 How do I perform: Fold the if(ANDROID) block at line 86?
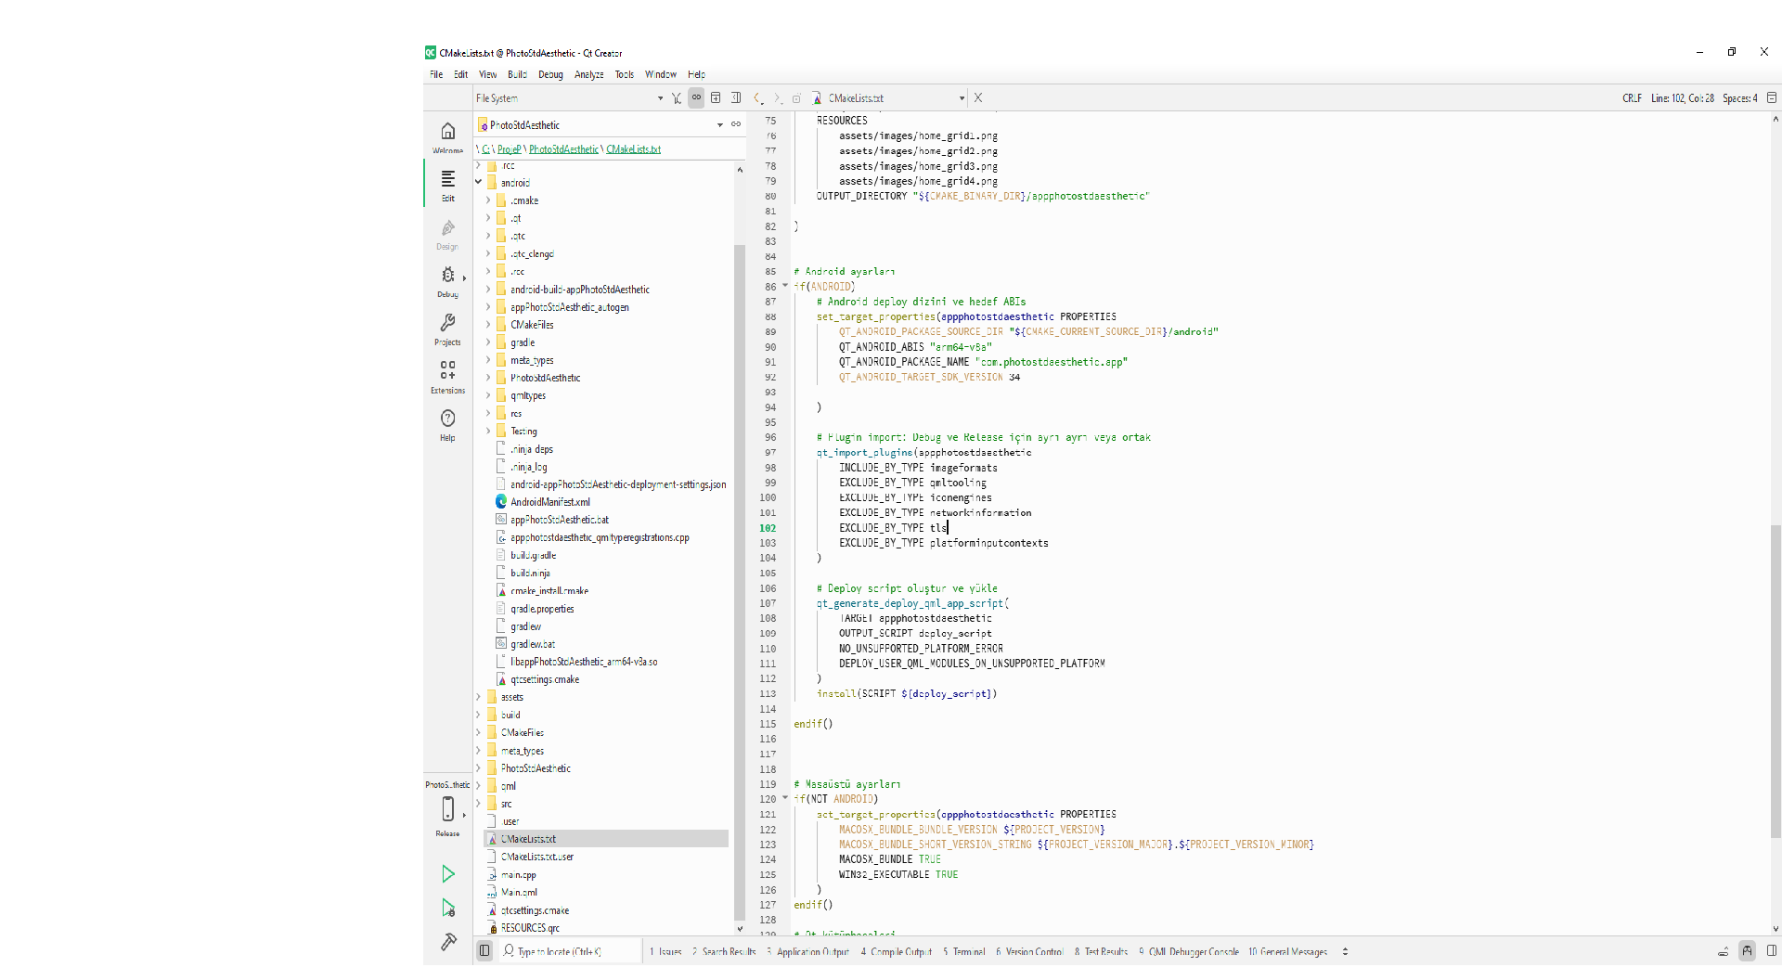click(x=785, y=286)
